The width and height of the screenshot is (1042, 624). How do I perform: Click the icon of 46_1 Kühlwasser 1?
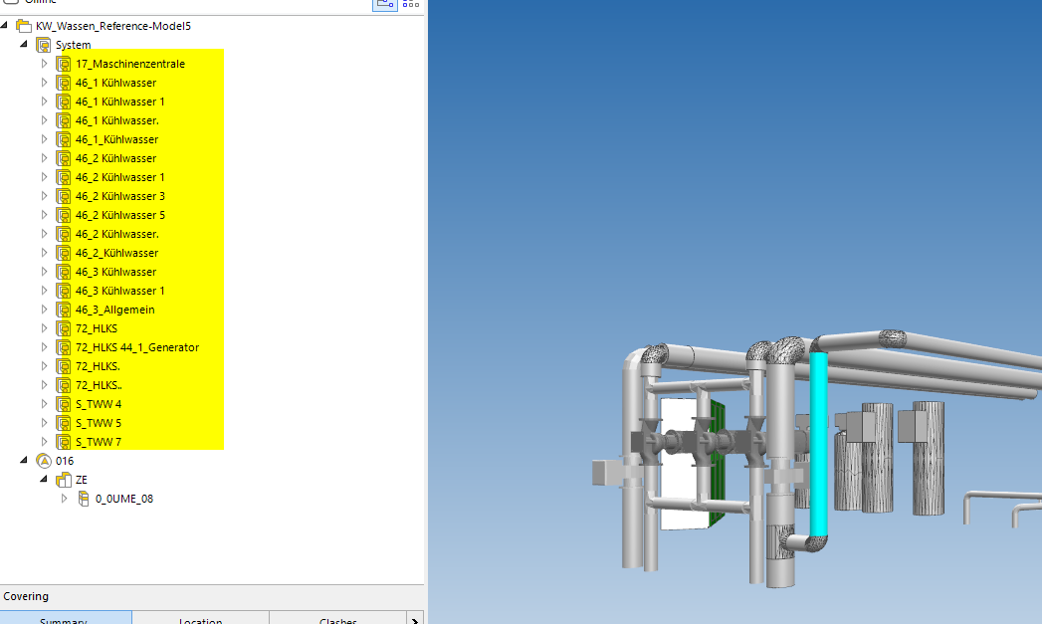(x=64, y=102)
